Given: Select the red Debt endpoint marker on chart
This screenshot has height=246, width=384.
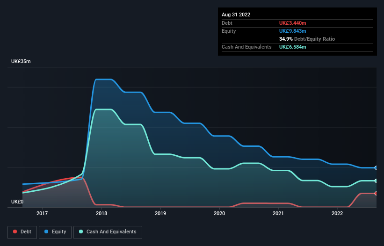Looking at the screenshot, I should [x=376, y=193].
